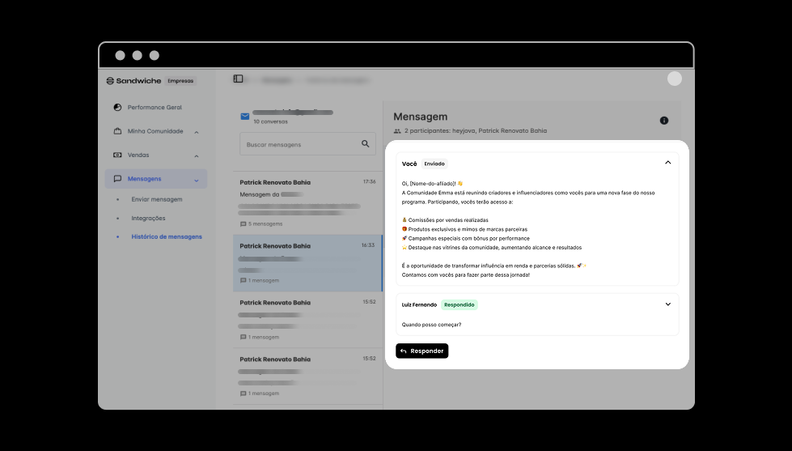Select the 16:33 Patrick Renovato Bahia conversation
The height and width of the screenshot is (451, 792).
point(307,263)
